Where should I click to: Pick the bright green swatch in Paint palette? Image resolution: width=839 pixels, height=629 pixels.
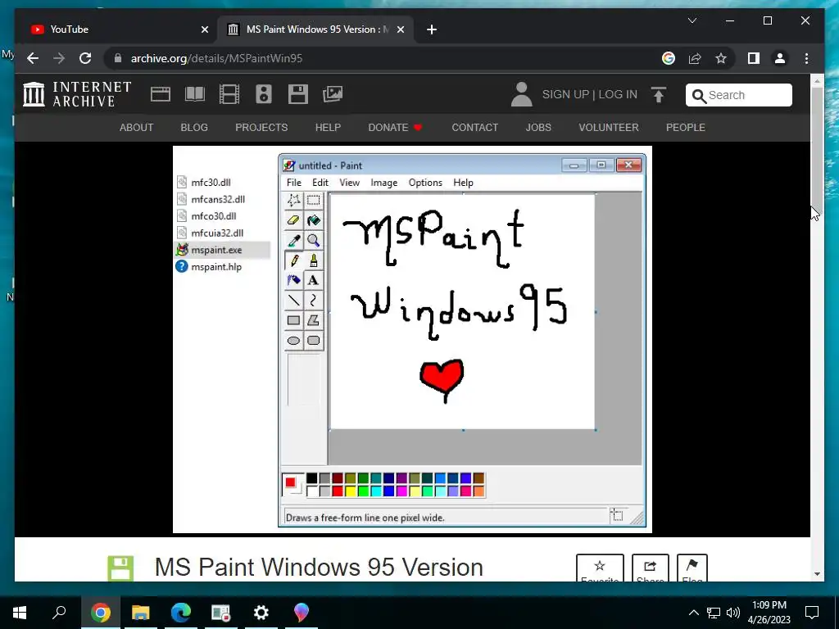coord(363,491)
